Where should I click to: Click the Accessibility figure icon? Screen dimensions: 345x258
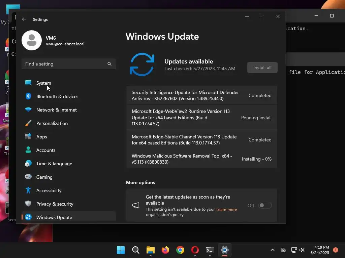[x=28, y=190]
